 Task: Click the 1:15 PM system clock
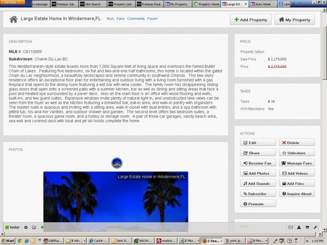[317, 241]
